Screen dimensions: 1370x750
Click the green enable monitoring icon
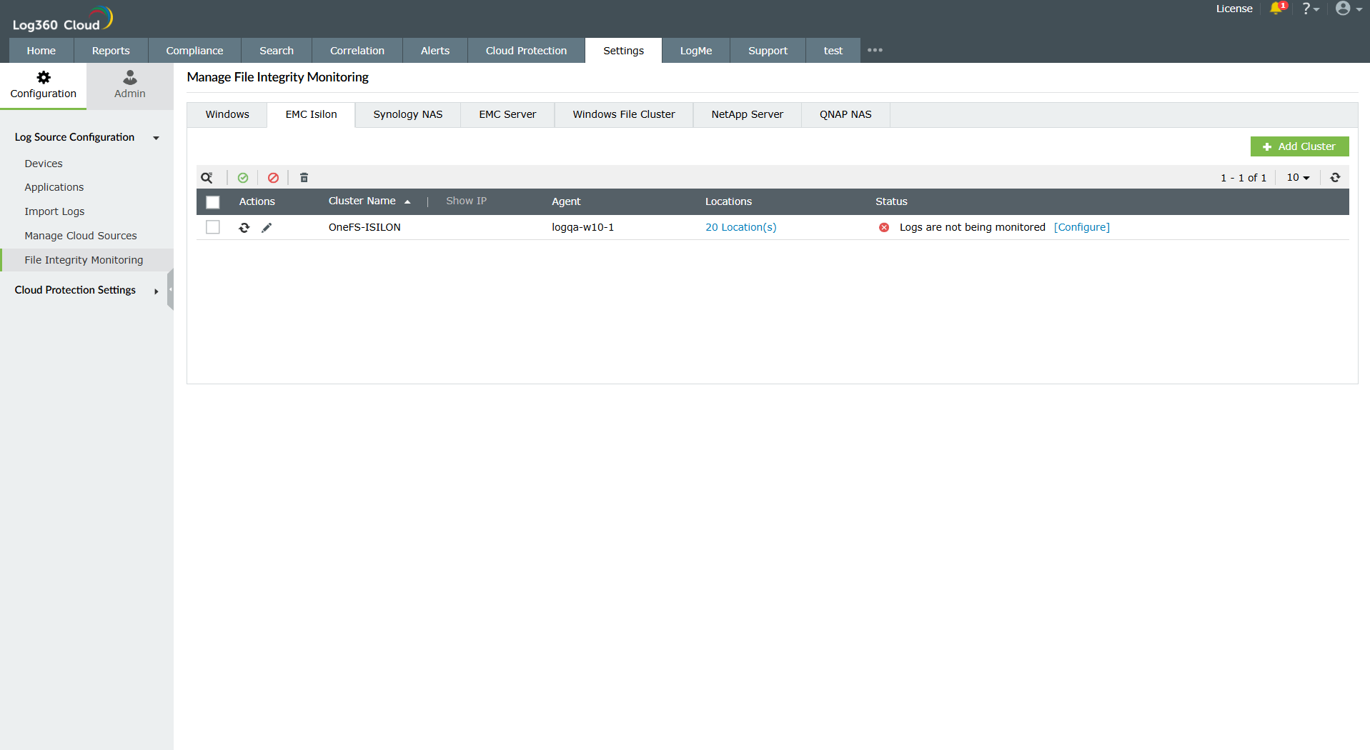pyautogui.click(x=243, y=177)
